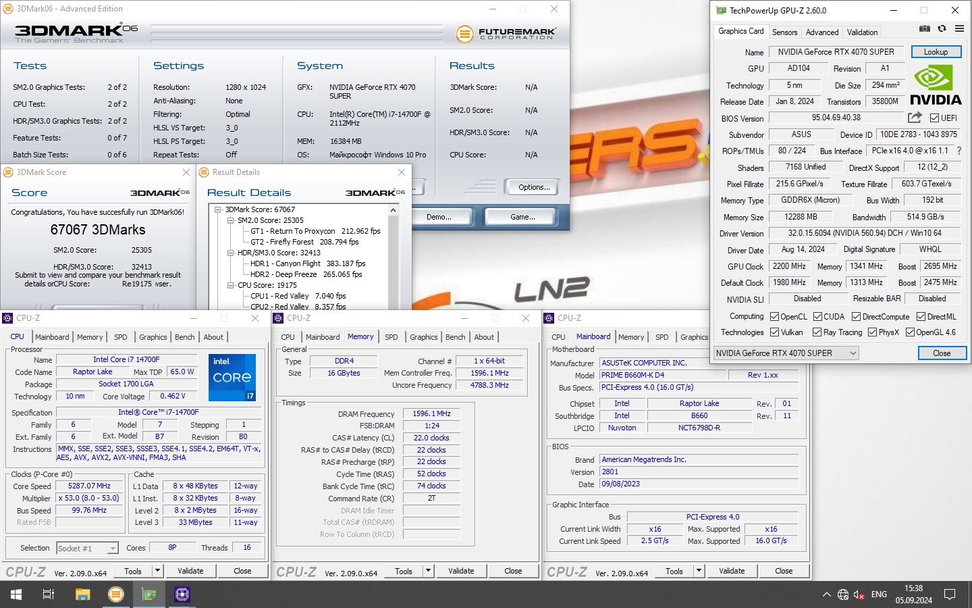Viewport: 972px width, 608px height.
Task: Take a GPU-Z screenshot with the camera icon
Action: tap(925, 28)
